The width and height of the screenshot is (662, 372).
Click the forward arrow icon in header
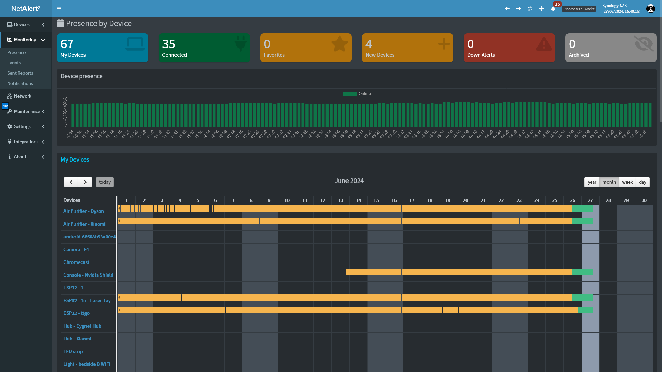[519, 9]
